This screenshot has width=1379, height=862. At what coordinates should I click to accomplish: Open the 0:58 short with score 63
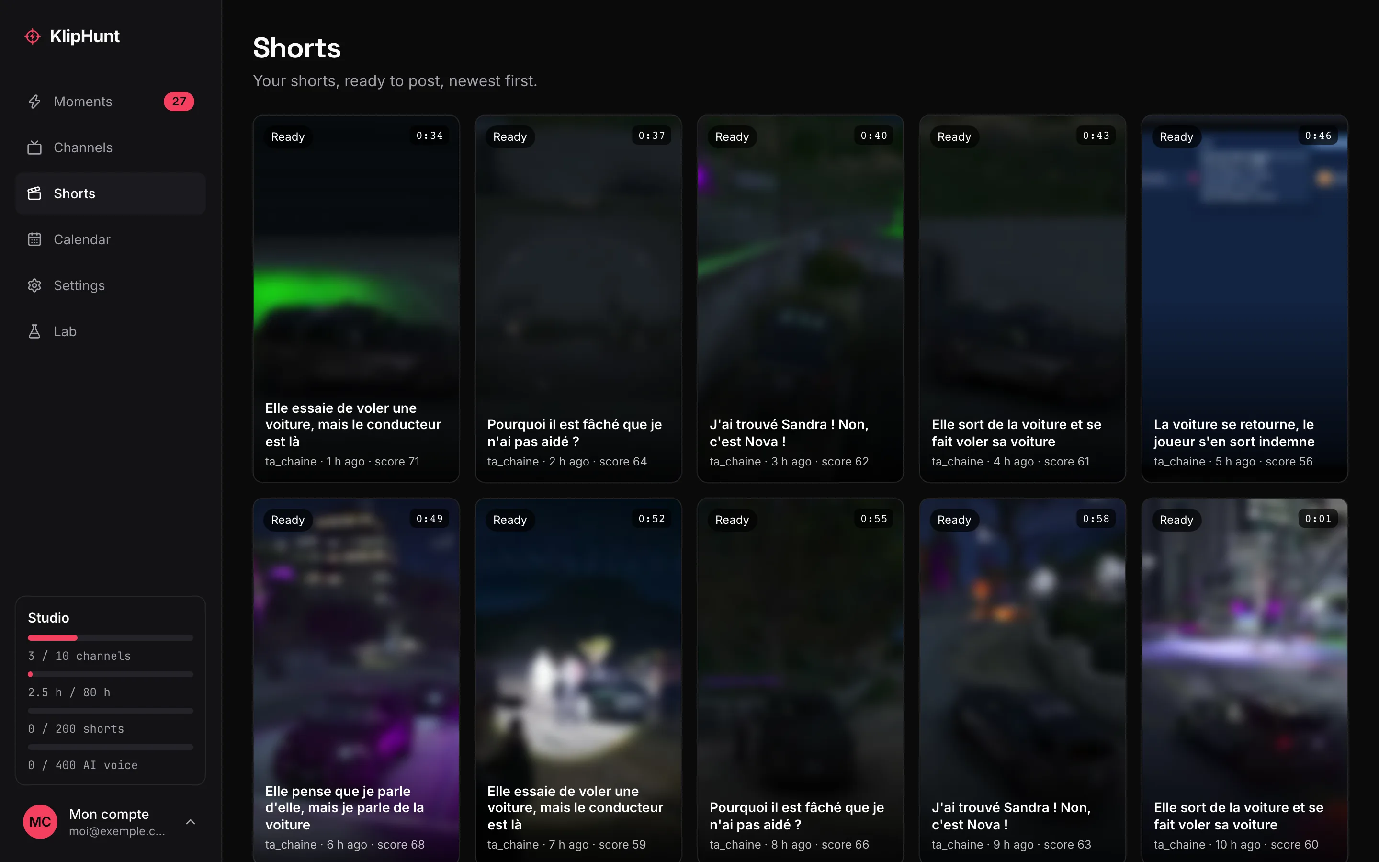(x=1023, y=680)
